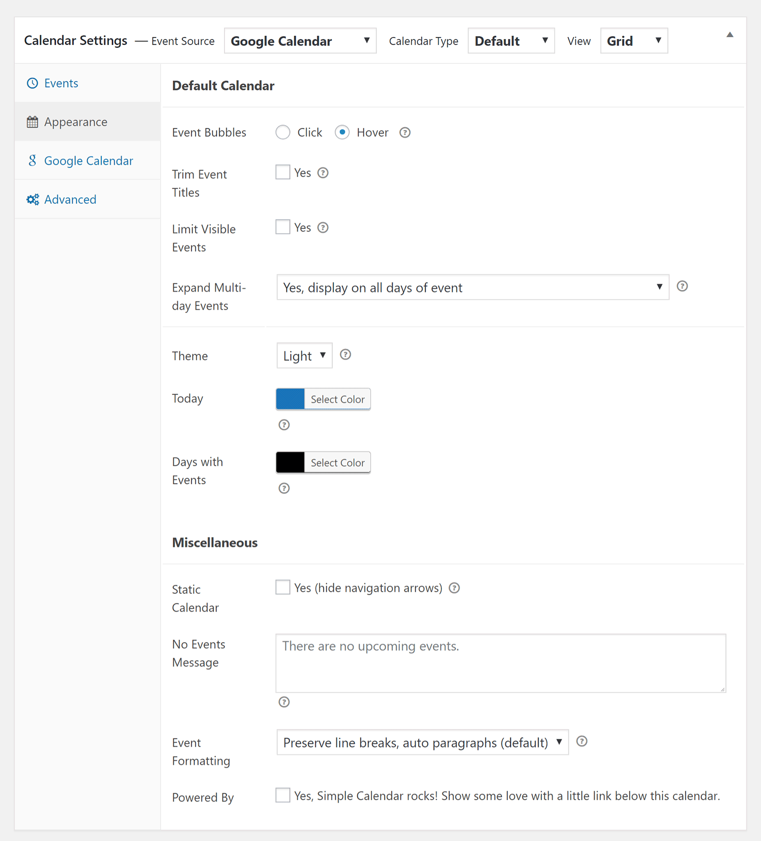Click help icon for Static Calendar option
761x841 pixels.
tap(454, 588)
